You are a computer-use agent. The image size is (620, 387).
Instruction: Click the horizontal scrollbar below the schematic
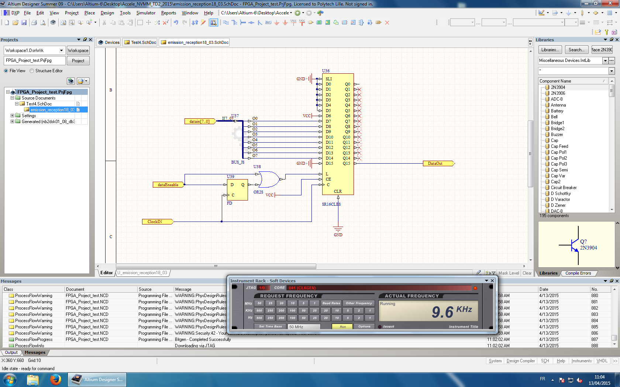pyautogui.click(x=216, y=266)
